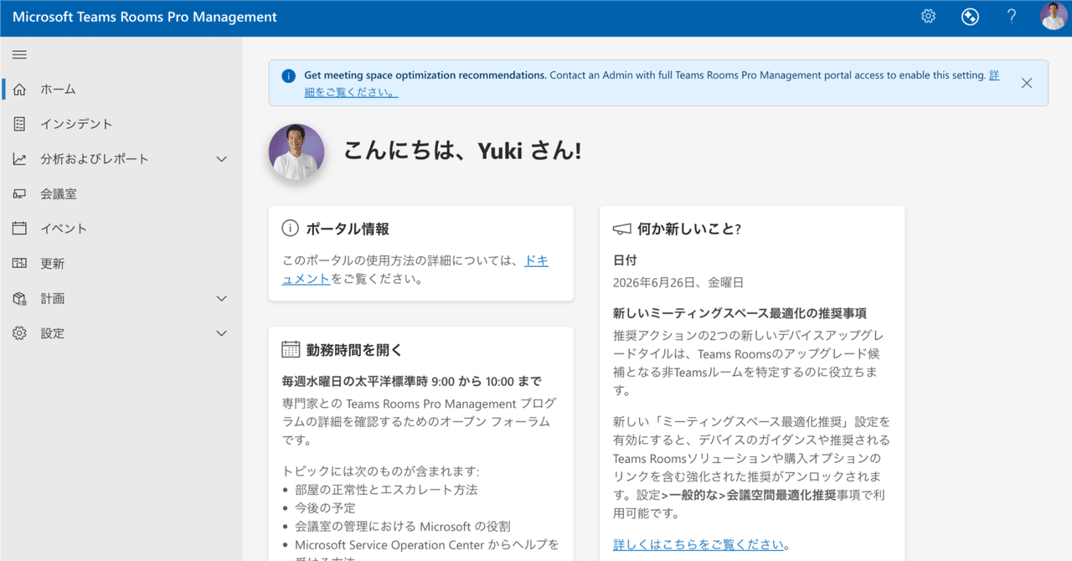Click 毎週水曜日の太平洋標準時 schedule text
The height and width of the screenshot is (561, 1072).
411,382
